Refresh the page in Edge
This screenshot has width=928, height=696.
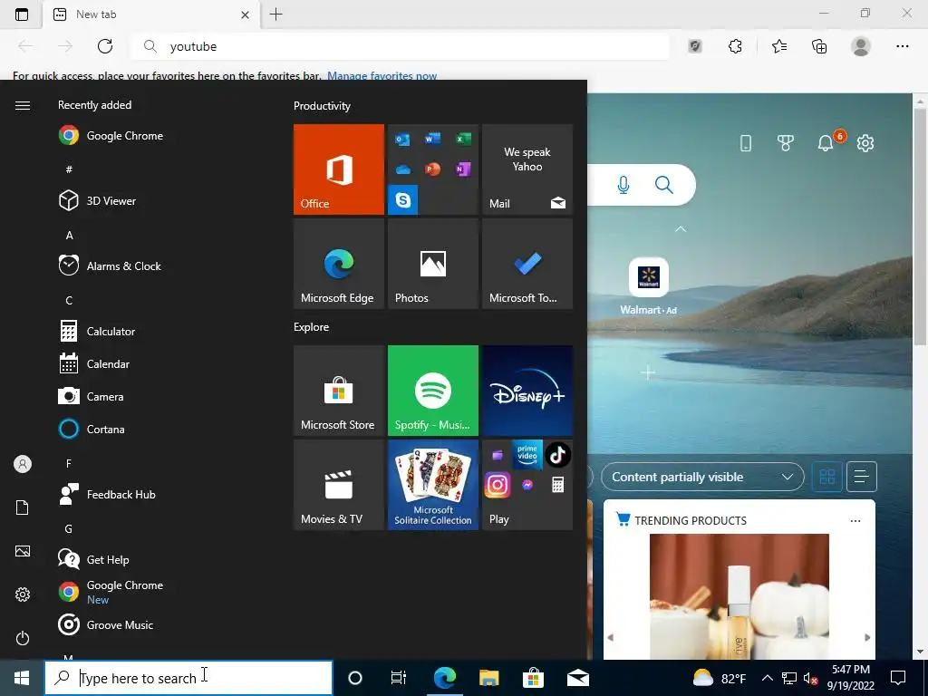tap(105, 46)
